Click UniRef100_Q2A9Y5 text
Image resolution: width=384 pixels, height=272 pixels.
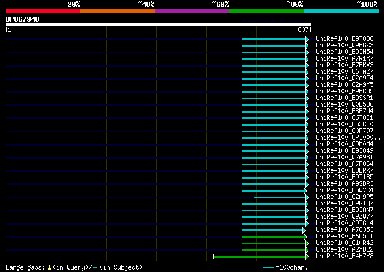(x=344, y=85)
